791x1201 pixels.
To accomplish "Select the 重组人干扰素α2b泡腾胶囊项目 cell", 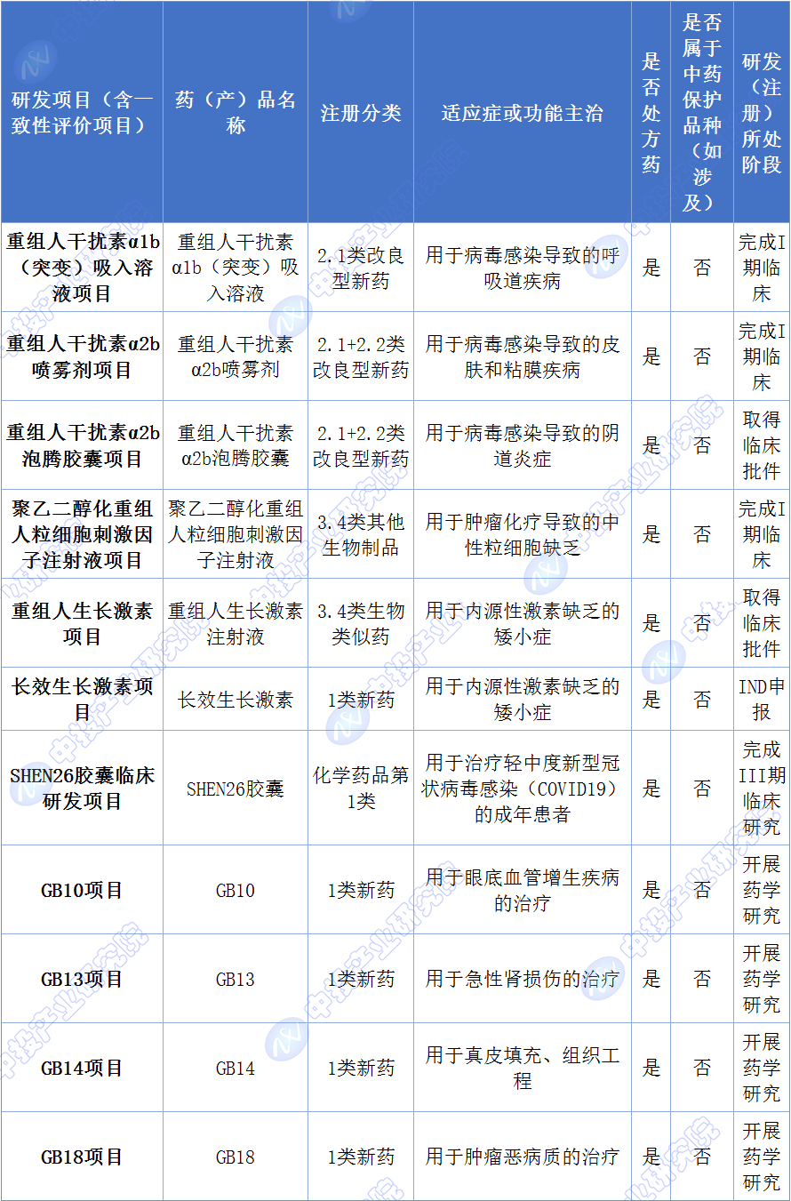I will [x=82, y=445].
